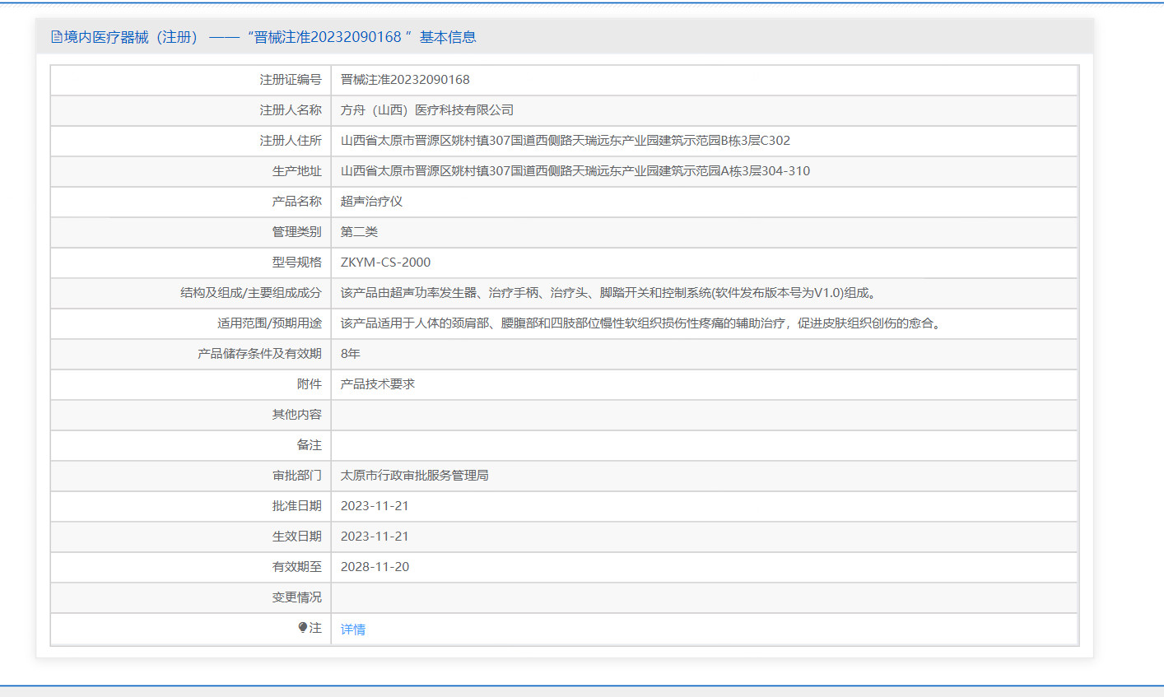The height and width of the screenshot is (697, 1164).
Task: Select the expiry date 2028-11-20
Action: pos(375,567)
